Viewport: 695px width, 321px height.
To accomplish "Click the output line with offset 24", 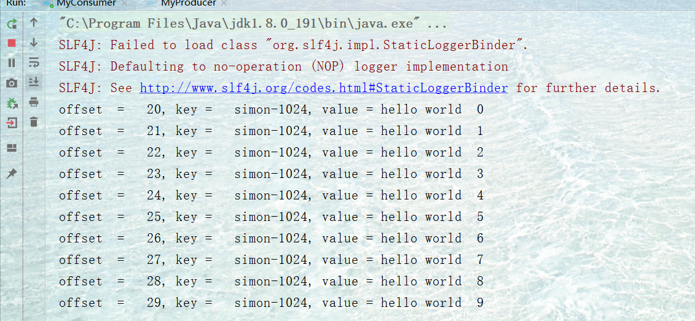I will [271, 196].
